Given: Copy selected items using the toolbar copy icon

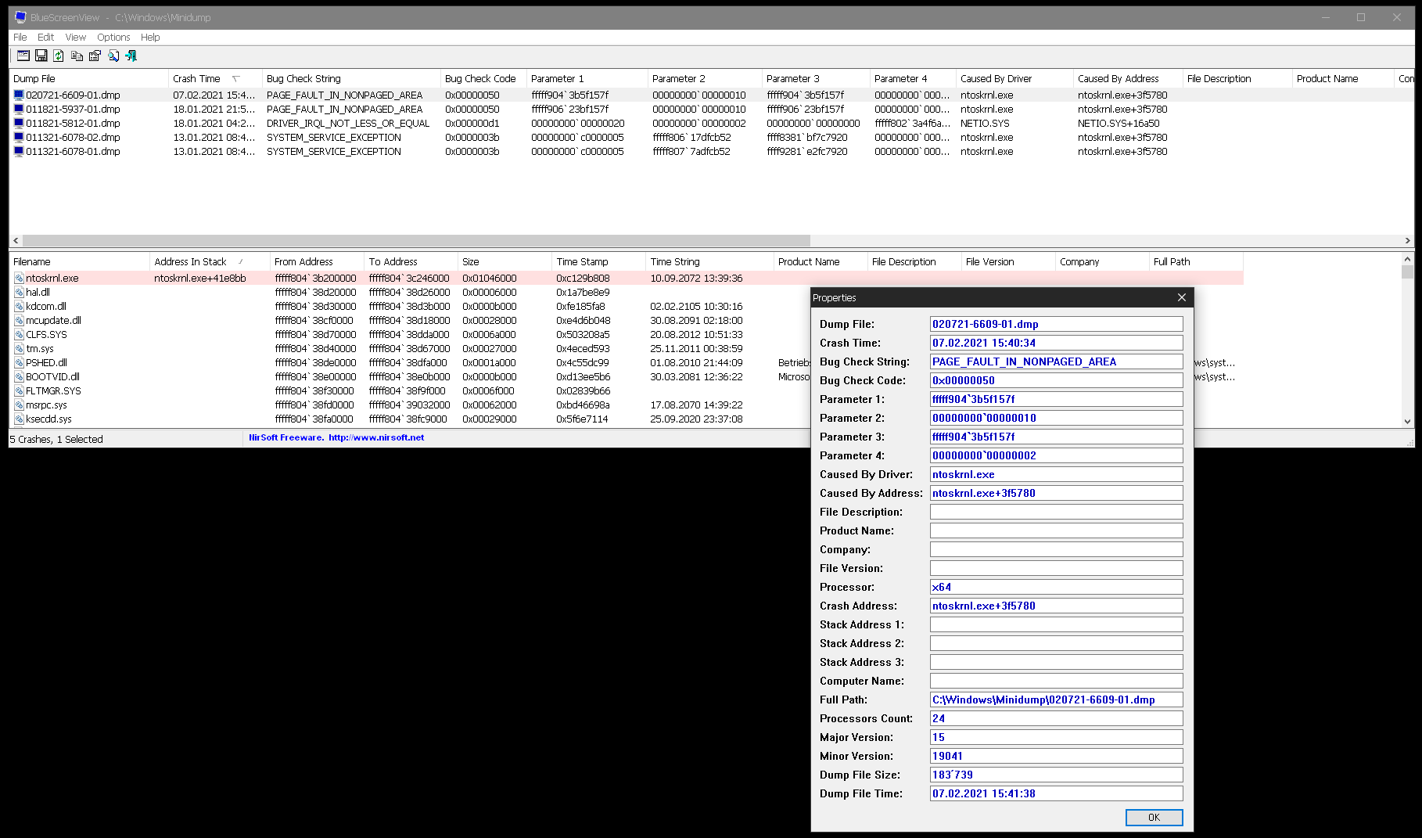Looking at the screenshot, I should click(x=77, y=56).
